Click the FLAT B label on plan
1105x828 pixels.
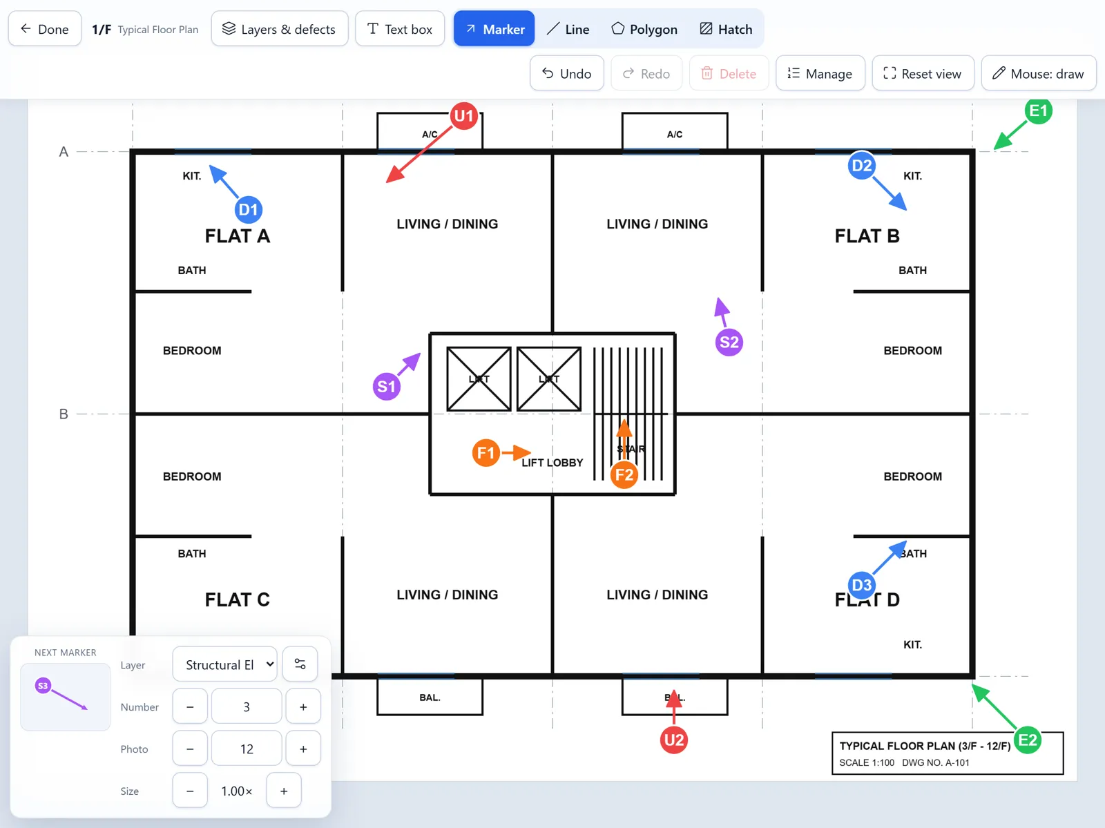point(867,236)
